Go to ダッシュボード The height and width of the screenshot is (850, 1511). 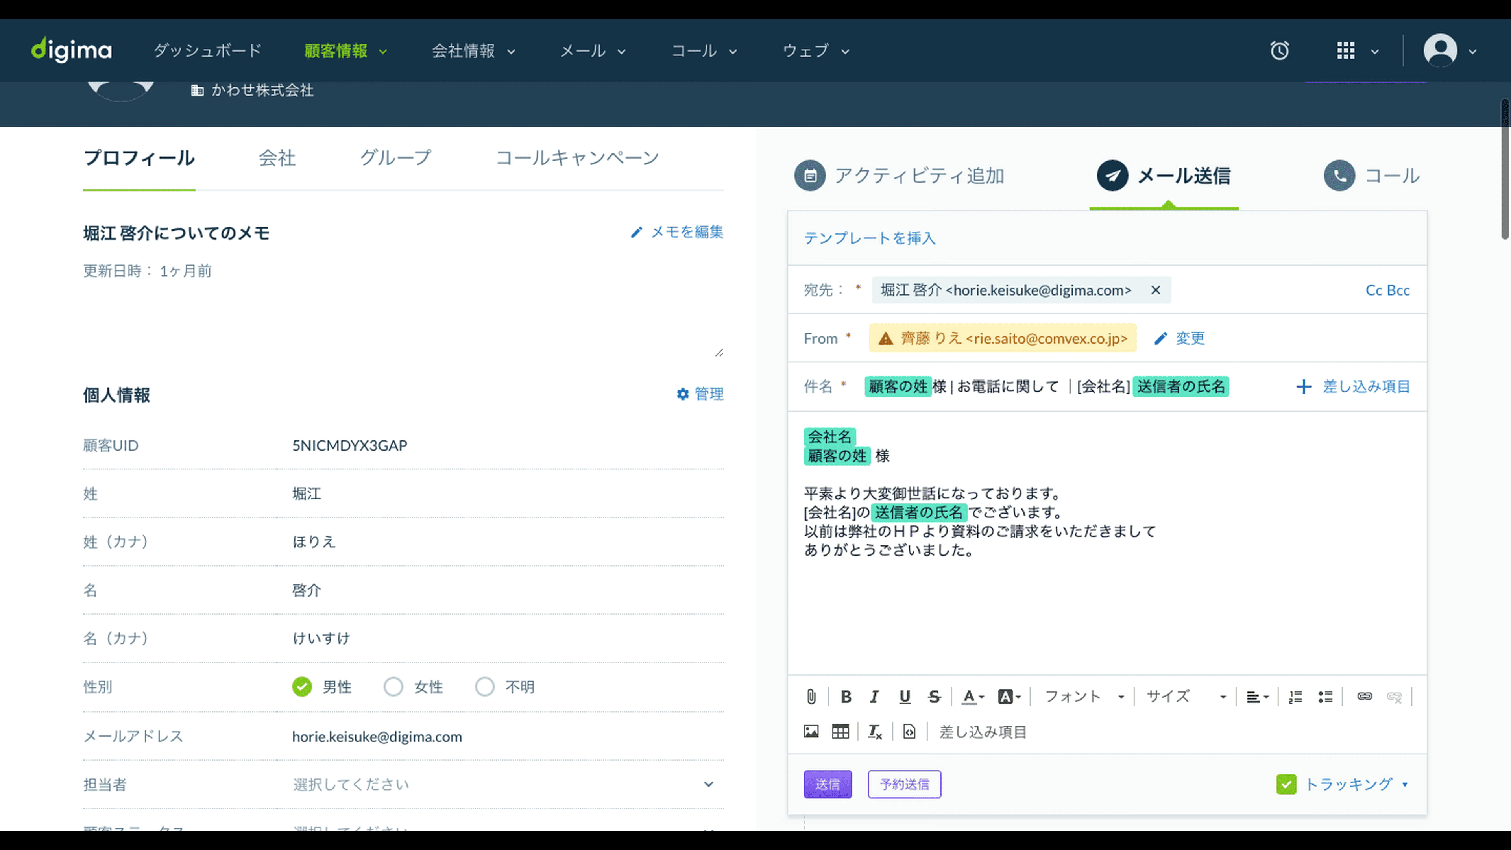click(208, 51)
